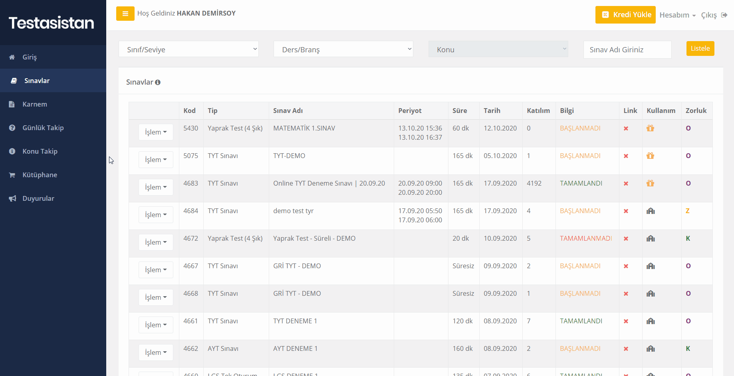Click the institution usage icon for exam 4668

651,293
